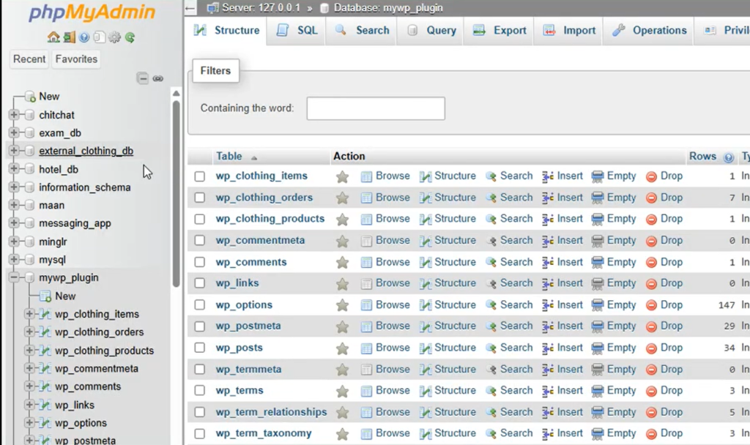This screenshot has width=750, height=445.
Task: Click the link with main panel icon
Action: click(x=157, y=78)
